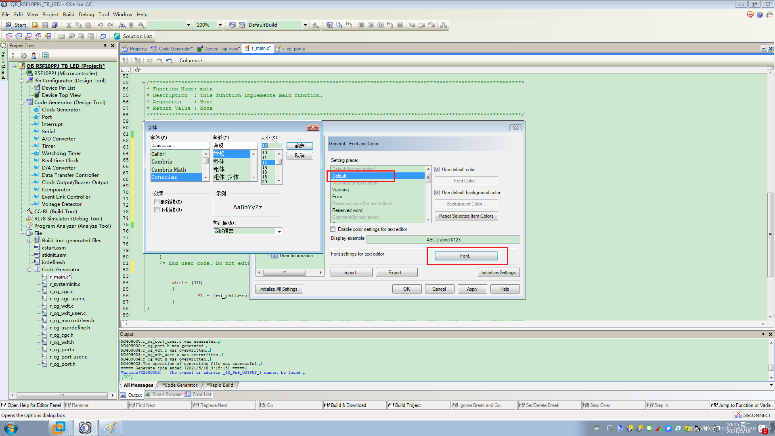This screenshot has height=436, width=775.
Task: Uncheck Use default color checkbox
Action: (437, 170)
